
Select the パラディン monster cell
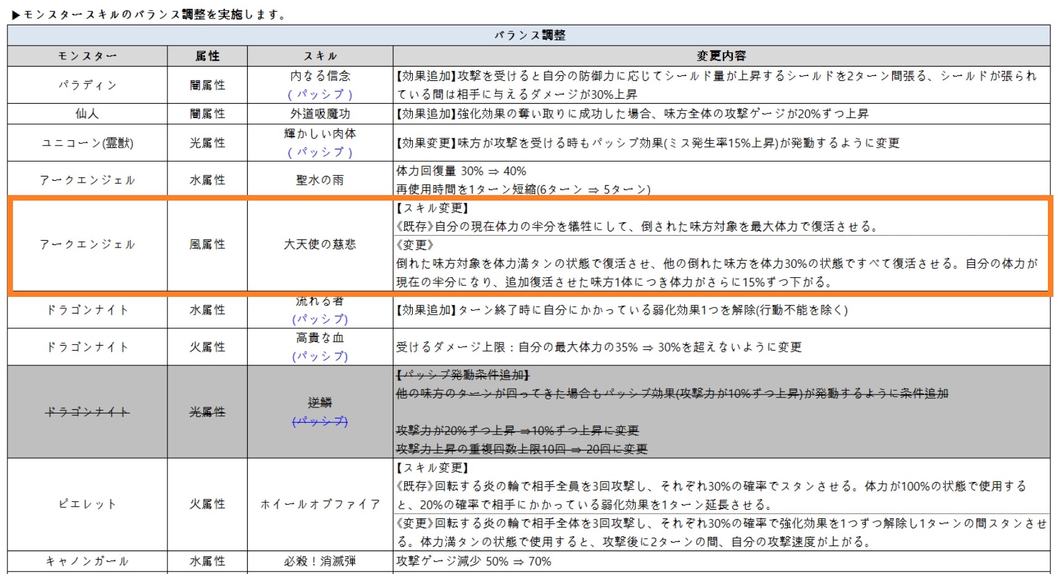click(x=87, y=85)
